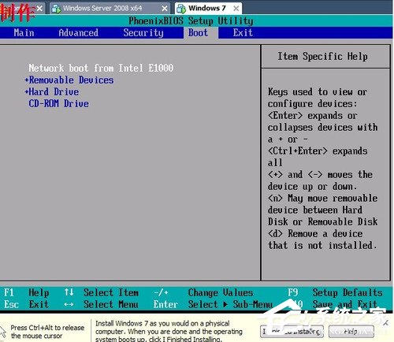Click the 'Install Windows 7' instruction text
This screenshot has height=342, width=394.
169,331
